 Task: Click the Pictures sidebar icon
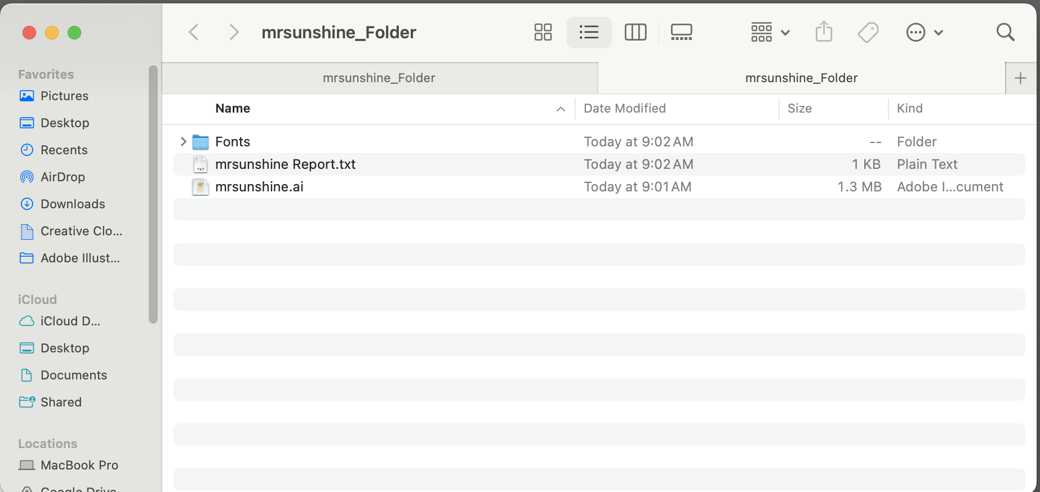(x=26, y=96)
